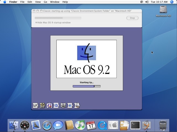Launch Terminal from the Dock

click(135, 125)
